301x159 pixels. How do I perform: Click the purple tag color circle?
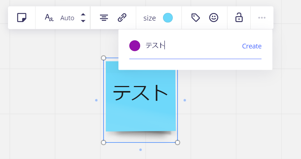135,46
